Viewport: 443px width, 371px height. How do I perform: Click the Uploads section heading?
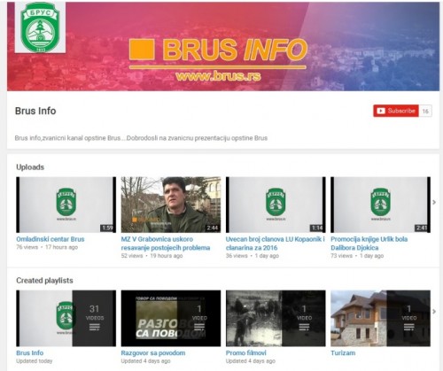pos(30,167)
